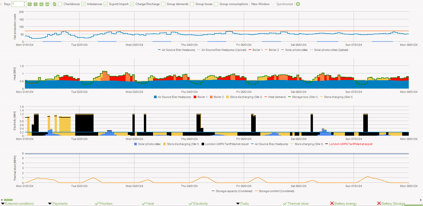Uncheck the Charge/Discharge checkbox
This screenshot has width=423, height=206.
[x=132, y=4]
